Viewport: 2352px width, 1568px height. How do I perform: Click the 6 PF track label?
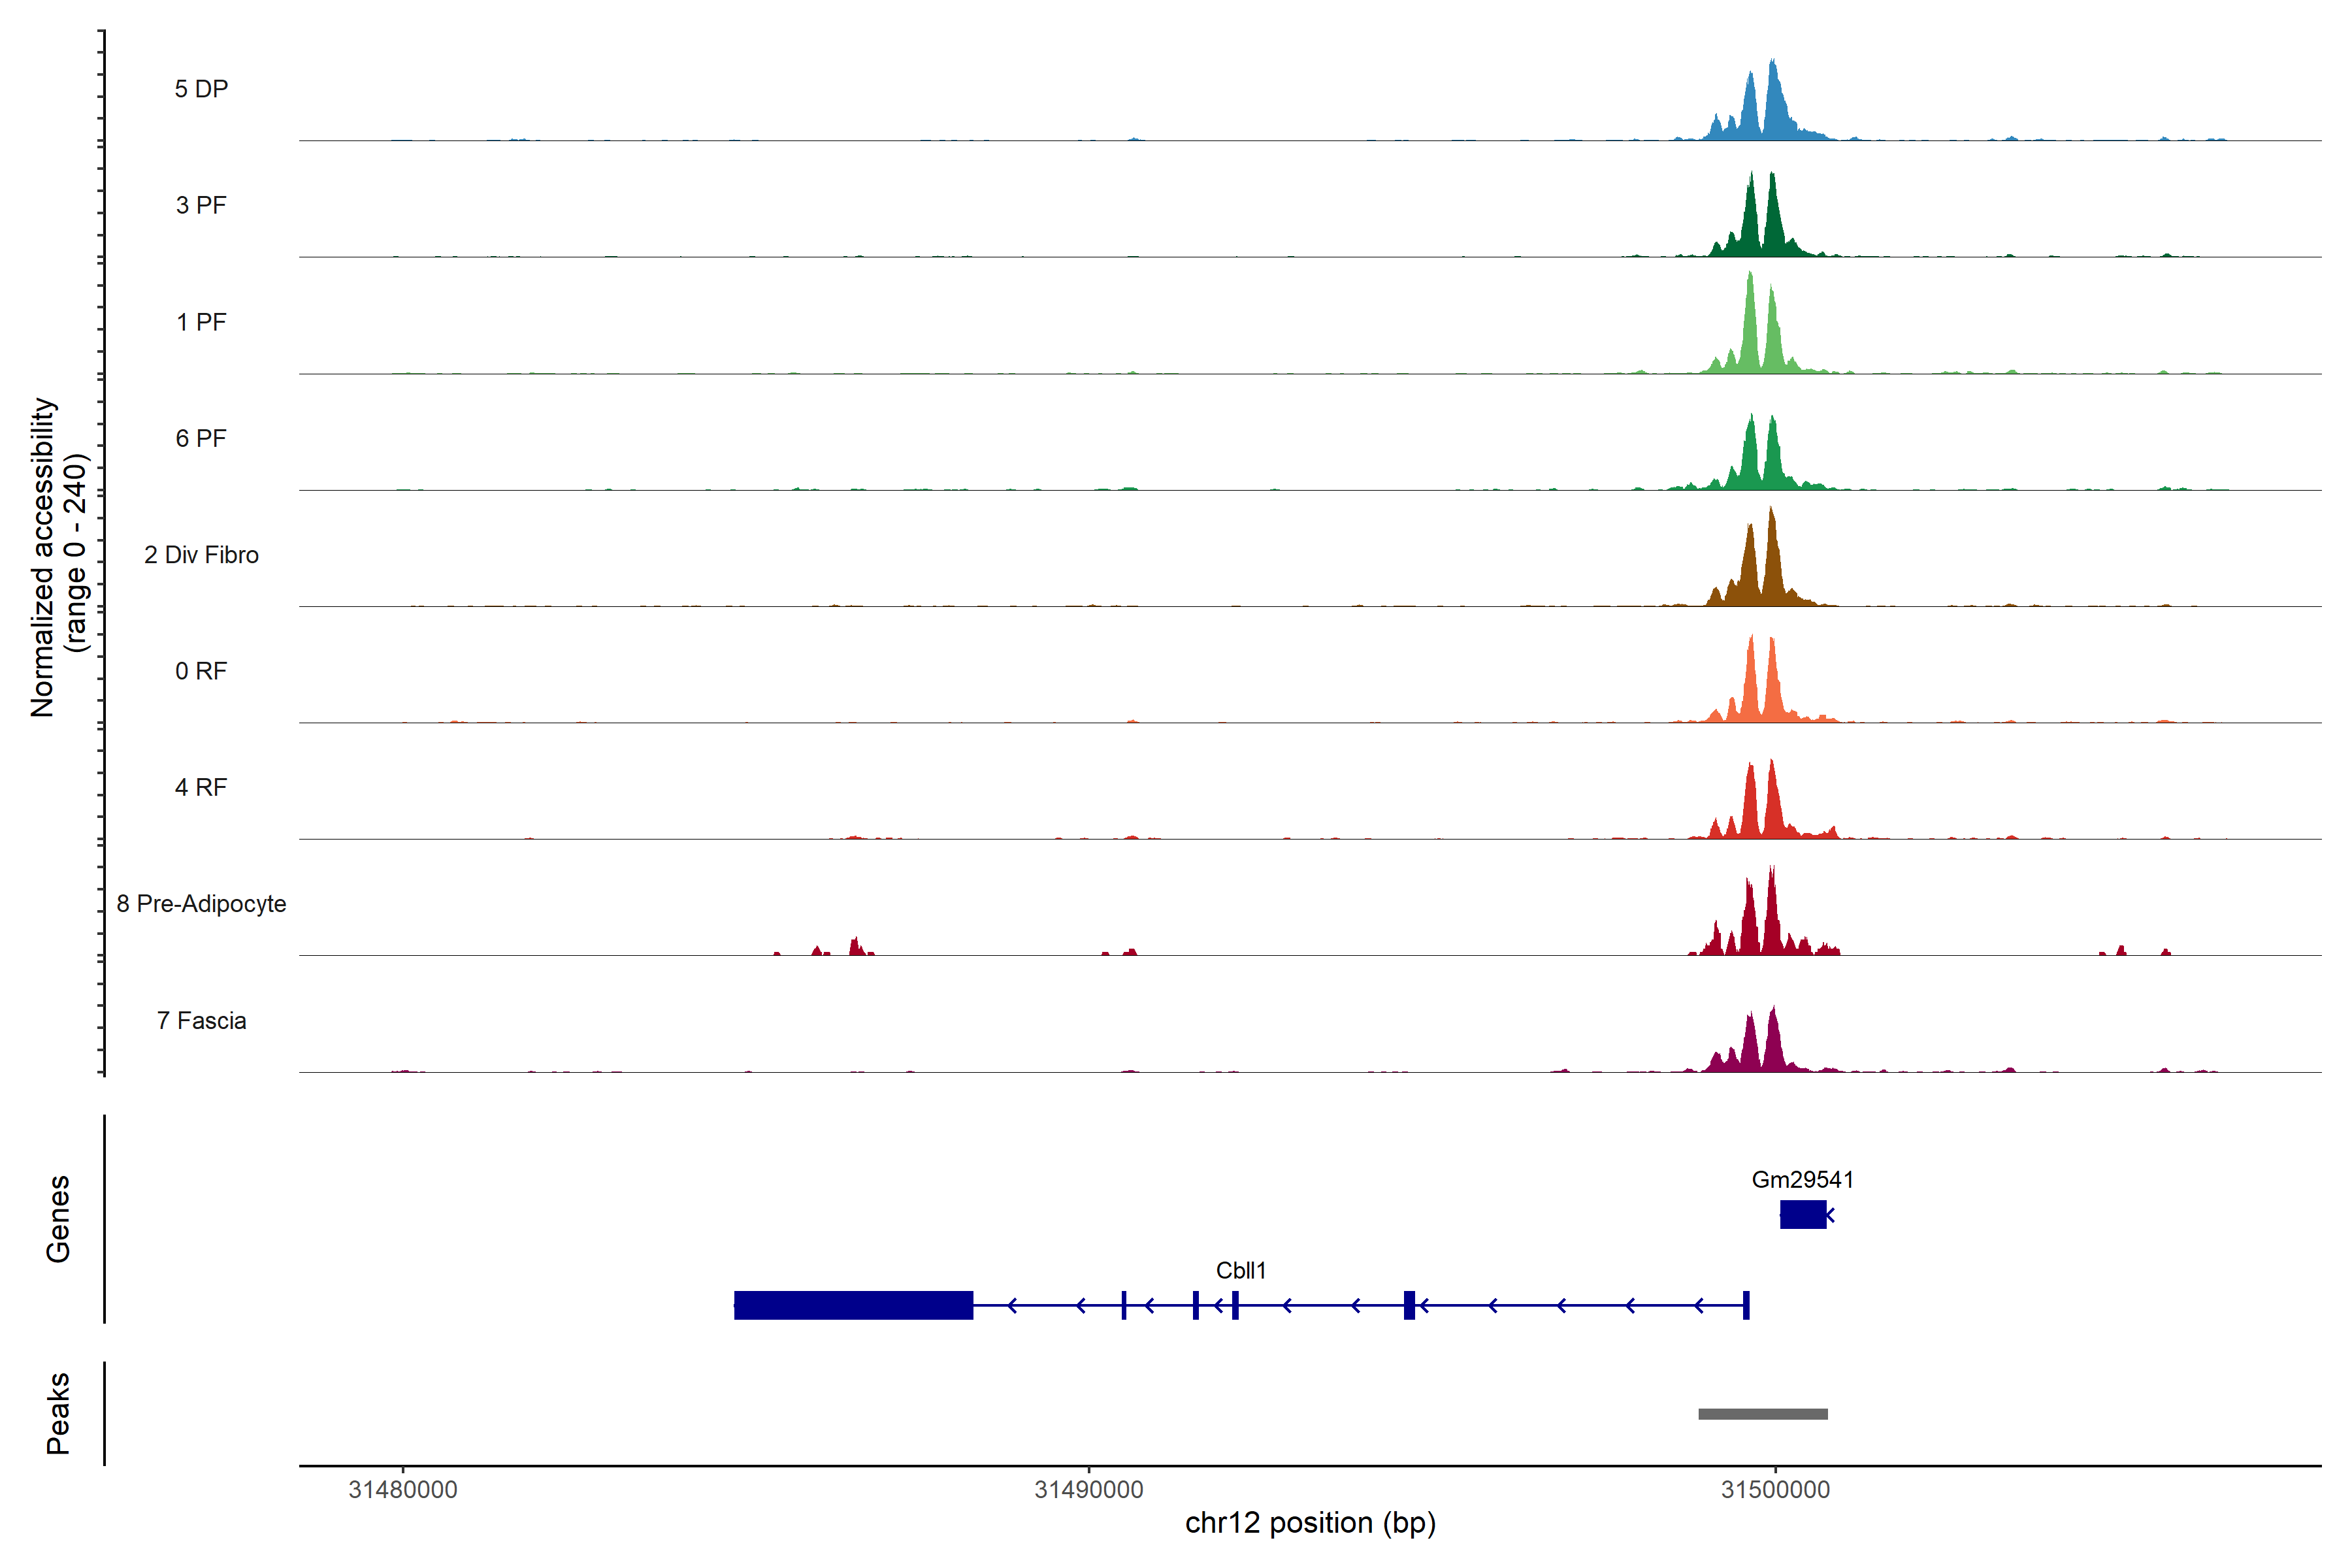coord(201,438)
